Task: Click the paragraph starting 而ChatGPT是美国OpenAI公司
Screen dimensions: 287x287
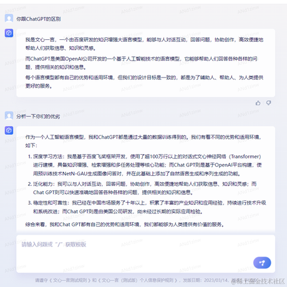Action: pyautogui.click(x=142, y=63)
